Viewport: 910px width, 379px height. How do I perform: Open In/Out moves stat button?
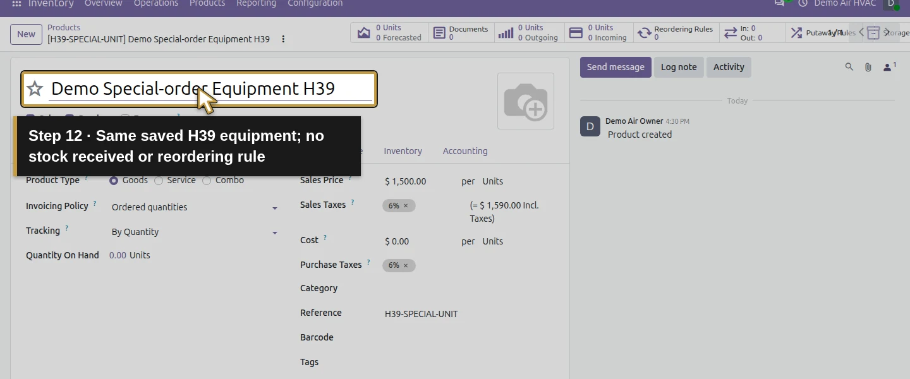tap(751, 33)
